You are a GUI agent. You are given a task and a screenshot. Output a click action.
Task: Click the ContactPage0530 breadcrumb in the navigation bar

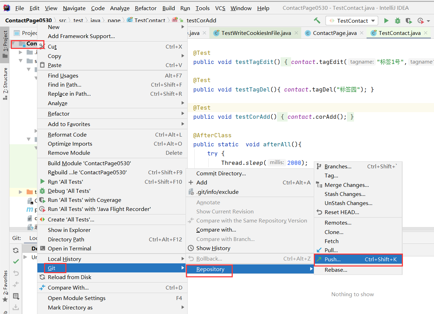coord(28,21)
